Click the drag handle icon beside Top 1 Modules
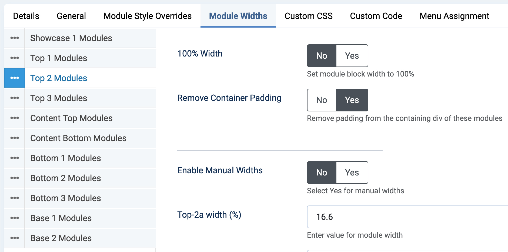 click(x=14, y=58)
